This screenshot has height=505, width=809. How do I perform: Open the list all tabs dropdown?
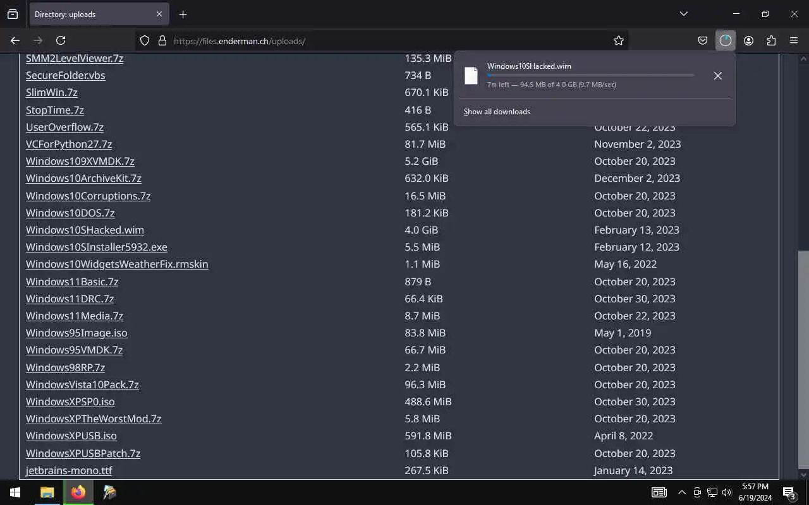683,14
